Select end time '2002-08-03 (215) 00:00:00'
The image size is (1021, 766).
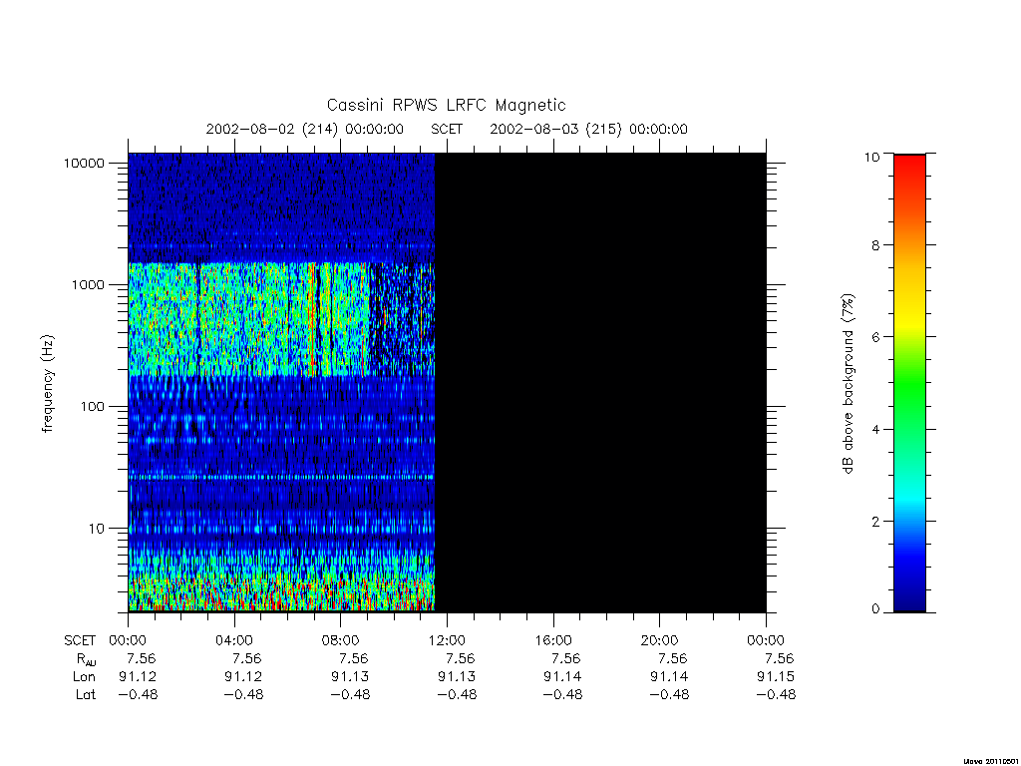[588, 129]
